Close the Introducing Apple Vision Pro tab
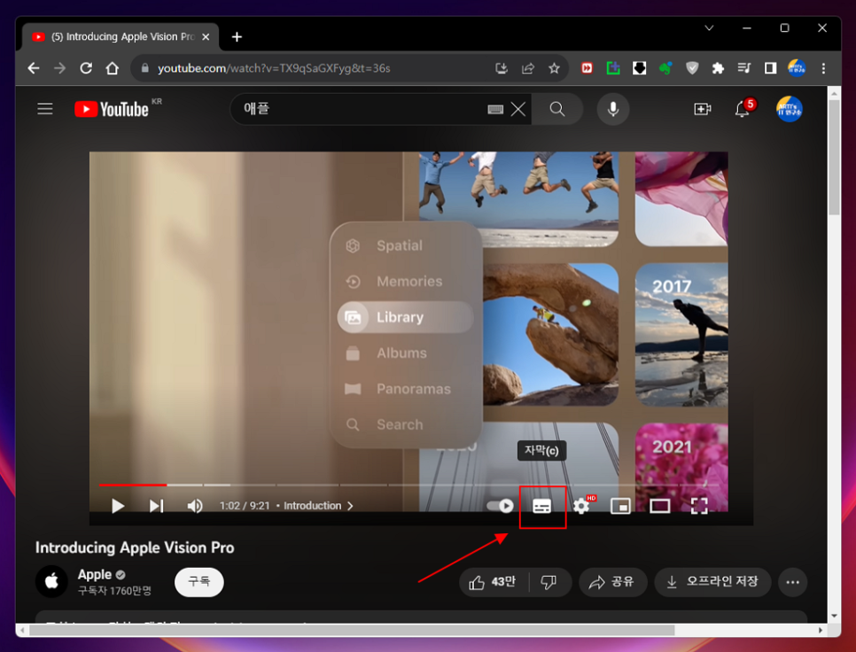856x652 pixels. click(206, 37)
